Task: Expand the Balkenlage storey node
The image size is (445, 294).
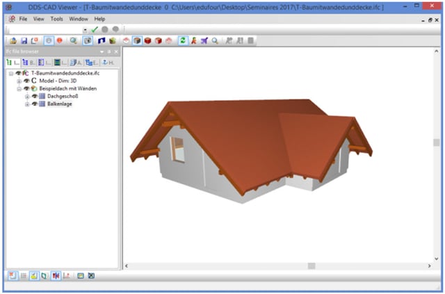Action: 27,104
